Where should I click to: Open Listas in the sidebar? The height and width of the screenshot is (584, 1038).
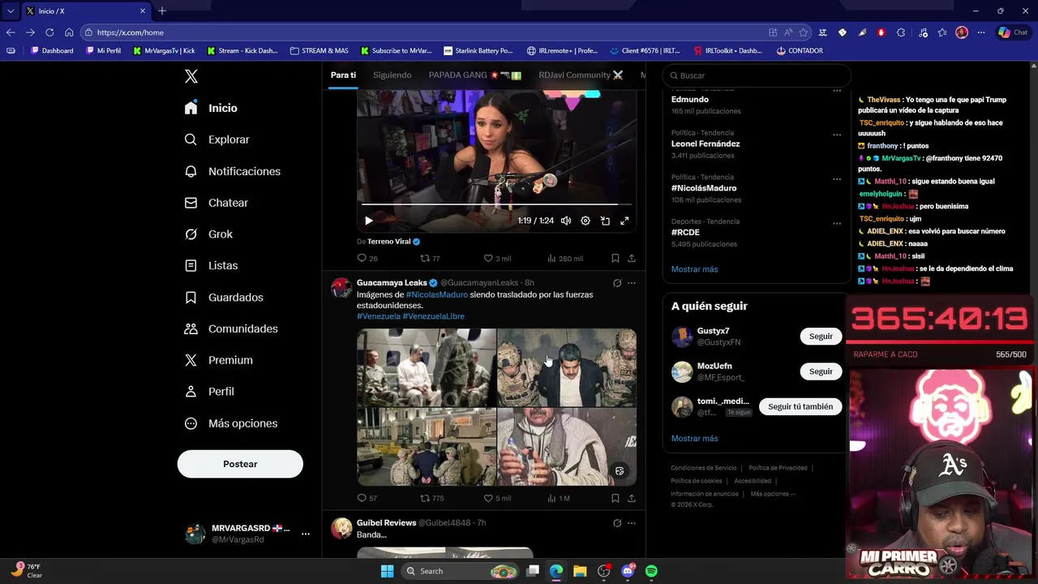pyautogui.click(x=212, y=265)
